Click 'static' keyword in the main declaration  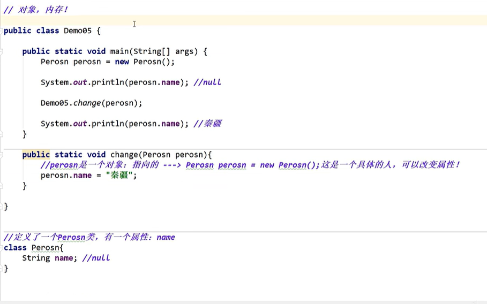[x=69, y=51]
